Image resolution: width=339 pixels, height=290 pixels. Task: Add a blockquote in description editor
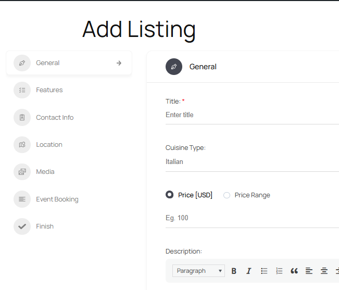click(294, 271)
